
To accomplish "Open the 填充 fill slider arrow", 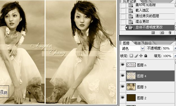I will pyautogui.click(x=175, y=56).
